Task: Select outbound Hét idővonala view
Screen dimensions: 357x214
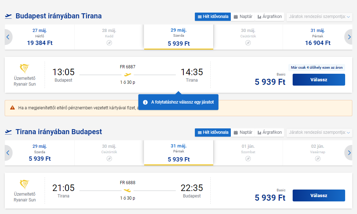Action: [213, 17]
